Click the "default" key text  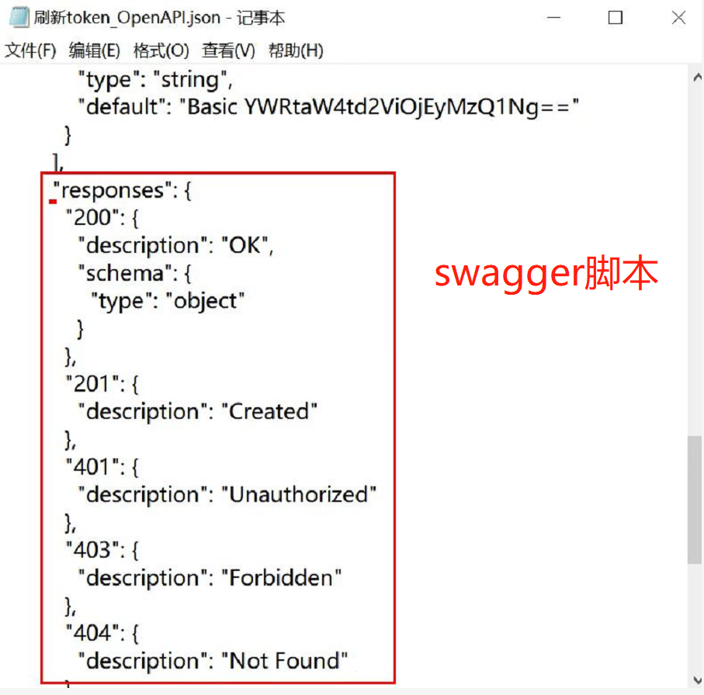(121, 107)
